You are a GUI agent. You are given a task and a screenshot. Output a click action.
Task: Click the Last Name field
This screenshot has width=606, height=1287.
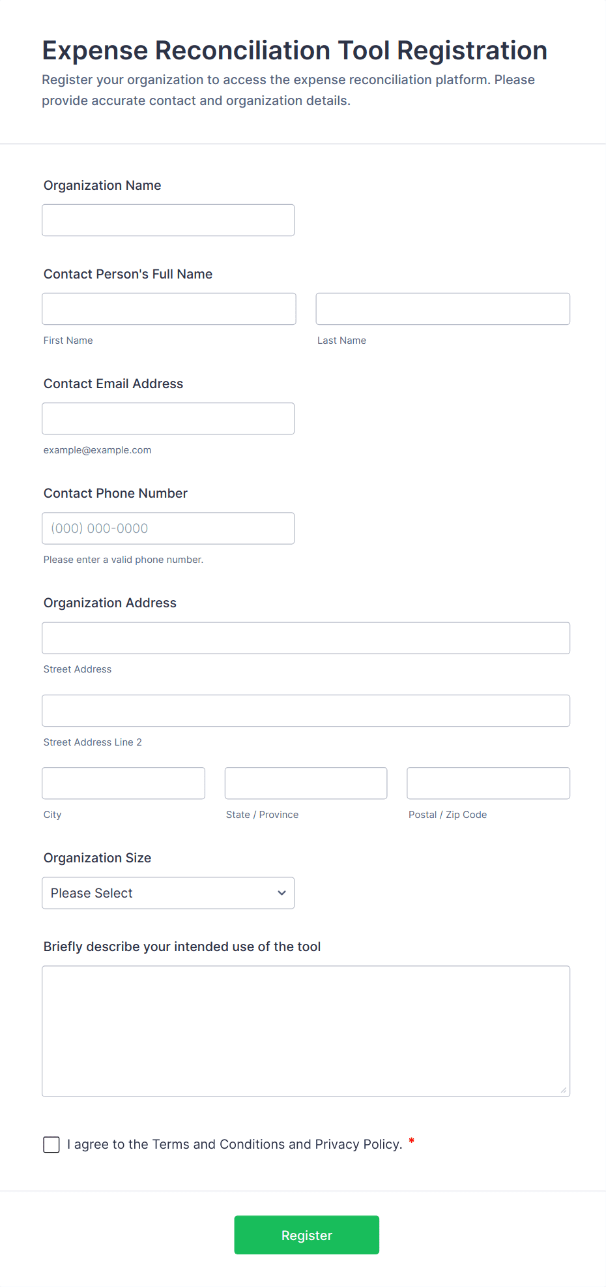tap(442, 309)
